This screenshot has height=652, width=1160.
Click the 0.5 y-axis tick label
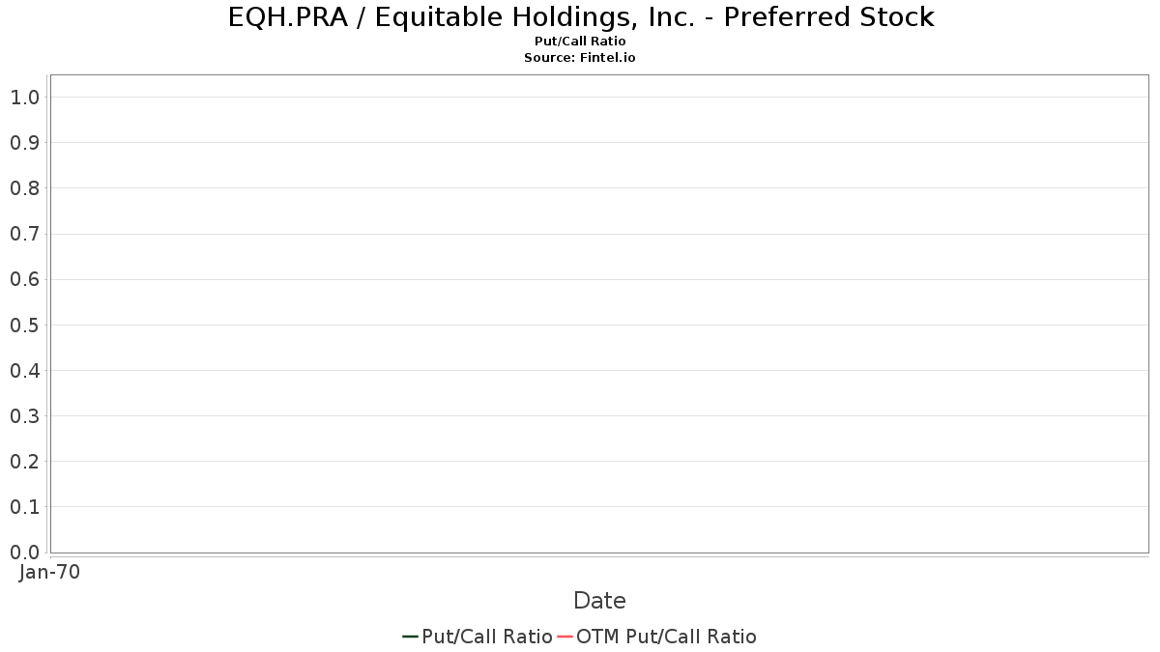pos(24,325)
